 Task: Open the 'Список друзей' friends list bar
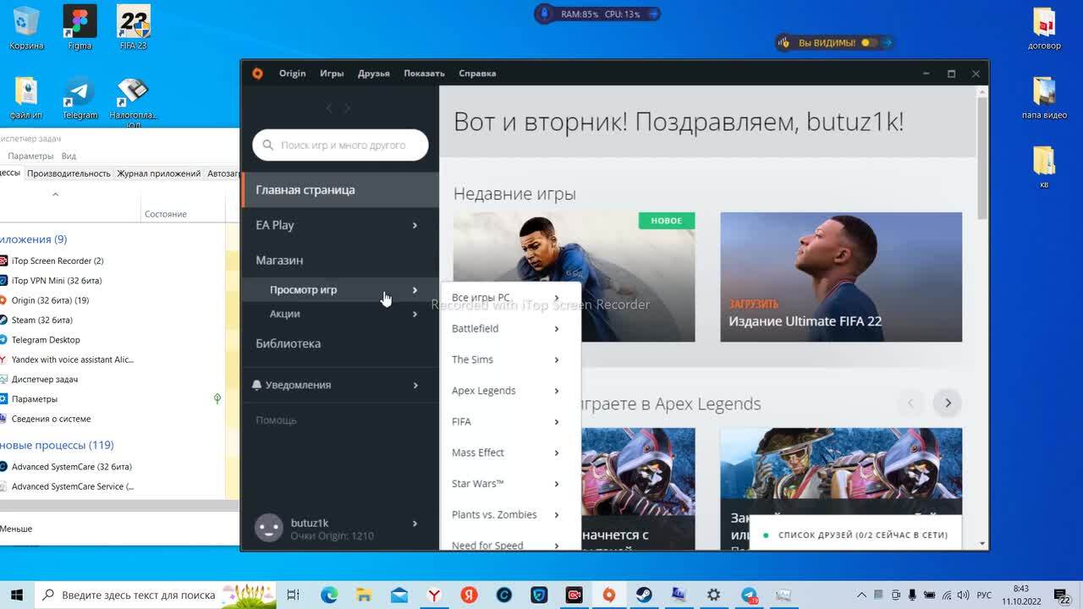855,535
